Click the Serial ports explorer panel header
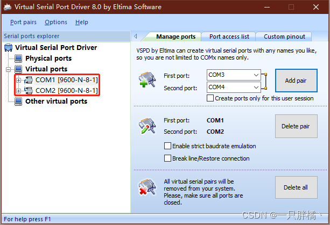 pyautogui.click(x=66, y=36)
